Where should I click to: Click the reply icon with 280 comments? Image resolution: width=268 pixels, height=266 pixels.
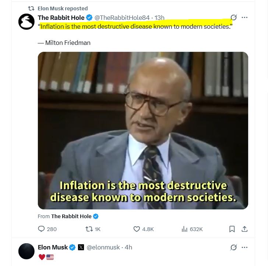coord(41,229)
